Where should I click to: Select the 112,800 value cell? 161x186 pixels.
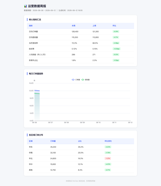click(x=96, y=37)
